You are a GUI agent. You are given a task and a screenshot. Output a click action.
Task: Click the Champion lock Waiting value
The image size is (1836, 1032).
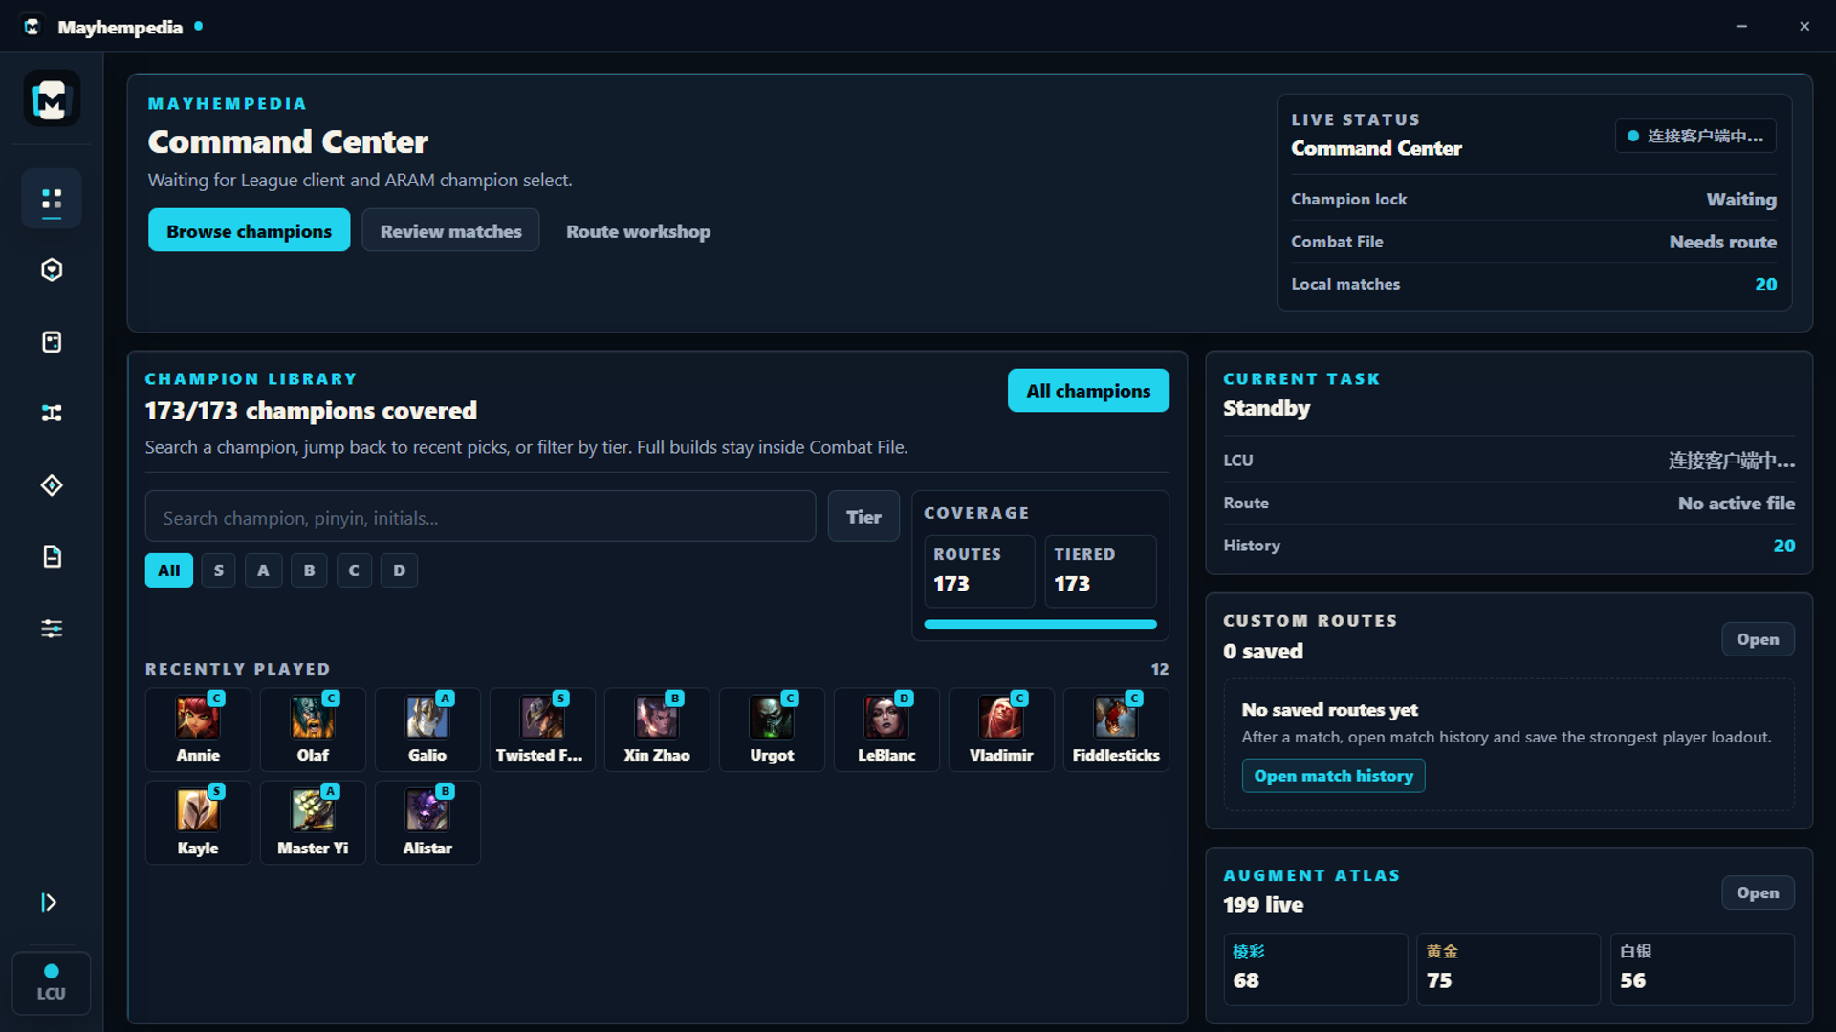coord(1741,199)
